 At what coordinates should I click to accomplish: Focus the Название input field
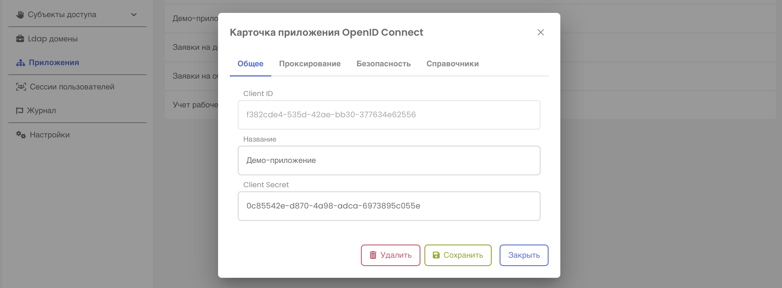pyautogui.click(x=389, y=160)
